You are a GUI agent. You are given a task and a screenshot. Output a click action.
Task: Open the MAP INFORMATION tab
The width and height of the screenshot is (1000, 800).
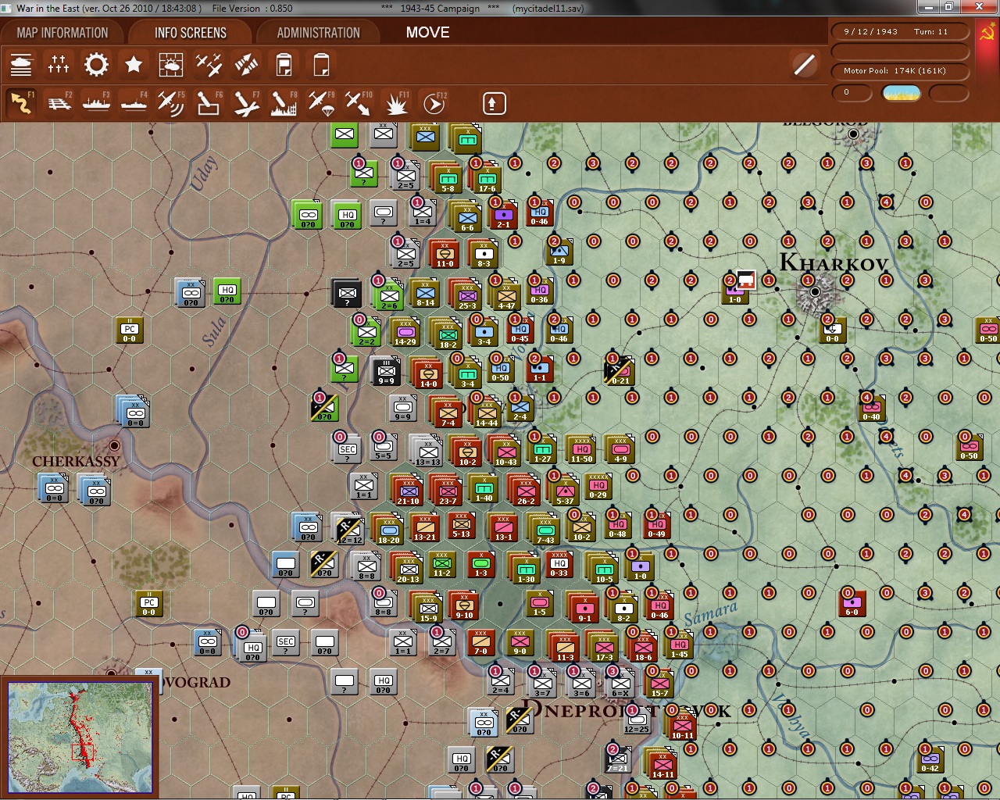click(x=62, y=33)
